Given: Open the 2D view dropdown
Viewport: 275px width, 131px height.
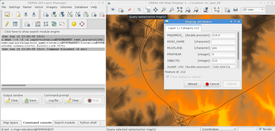Looking at the screenshot, I should point(253,10).
